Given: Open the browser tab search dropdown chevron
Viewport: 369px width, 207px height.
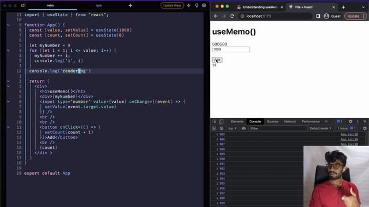Looking at the screenshot, I should 363,7.
